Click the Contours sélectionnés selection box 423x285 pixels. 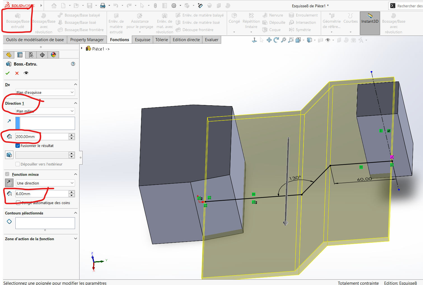pyautogui.click(x=45, y=223)
